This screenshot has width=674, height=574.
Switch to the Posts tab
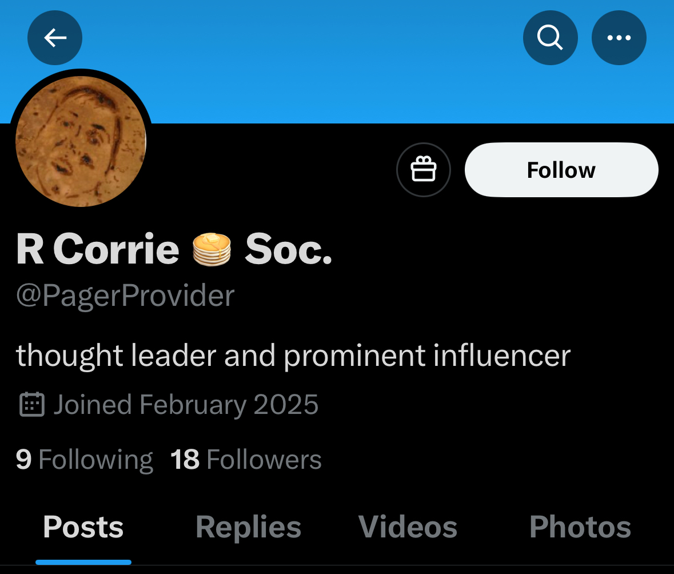click(83, 527)
